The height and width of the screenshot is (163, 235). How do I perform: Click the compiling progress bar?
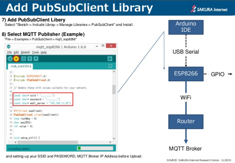pyautogui.click(x=95, y=148)
